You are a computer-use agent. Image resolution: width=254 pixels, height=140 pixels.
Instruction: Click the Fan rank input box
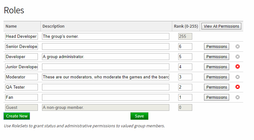pos(185,97)
